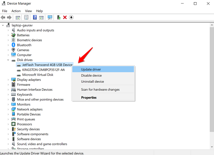Expand the Monitors category
The height and width of the screenshot is (155, 214).
(8, 105)
